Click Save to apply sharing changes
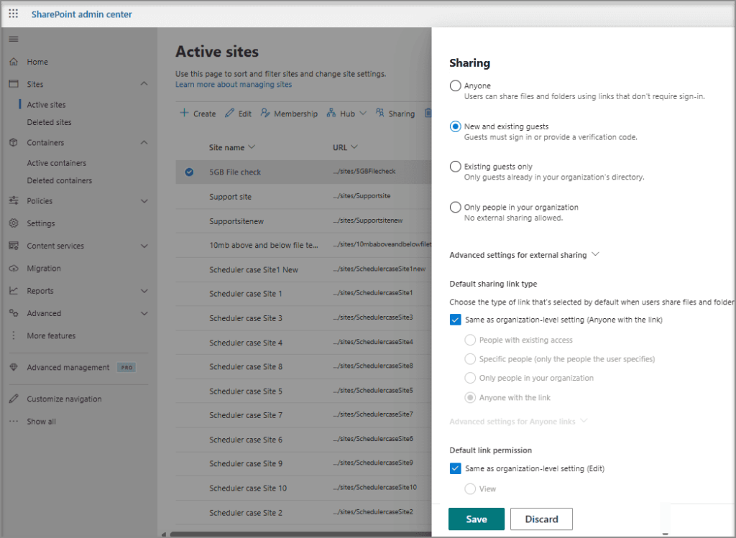 click(476, 519)
